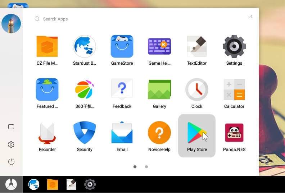Click the lighthouse user avatar

11,24
